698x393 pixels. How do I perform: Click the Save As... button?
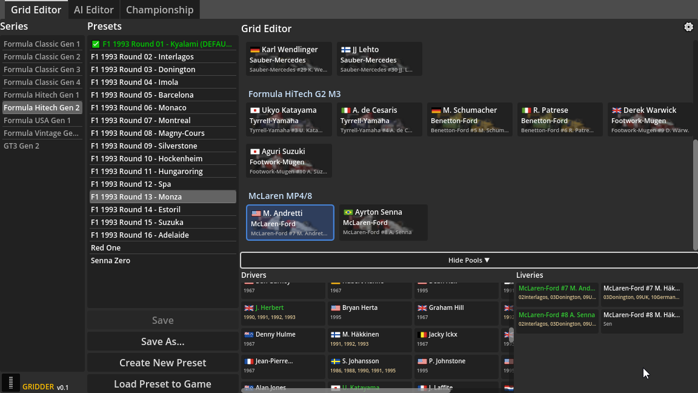coord(162,342)
